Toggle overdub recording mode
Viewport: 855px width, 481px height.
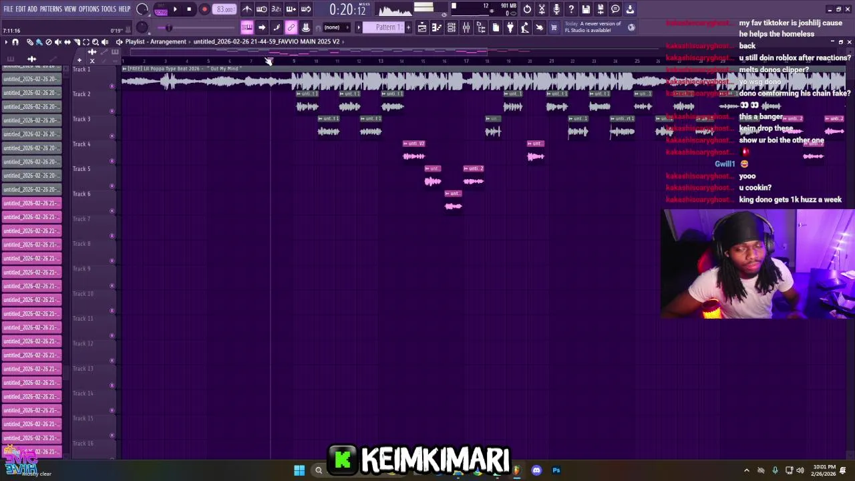291,9
